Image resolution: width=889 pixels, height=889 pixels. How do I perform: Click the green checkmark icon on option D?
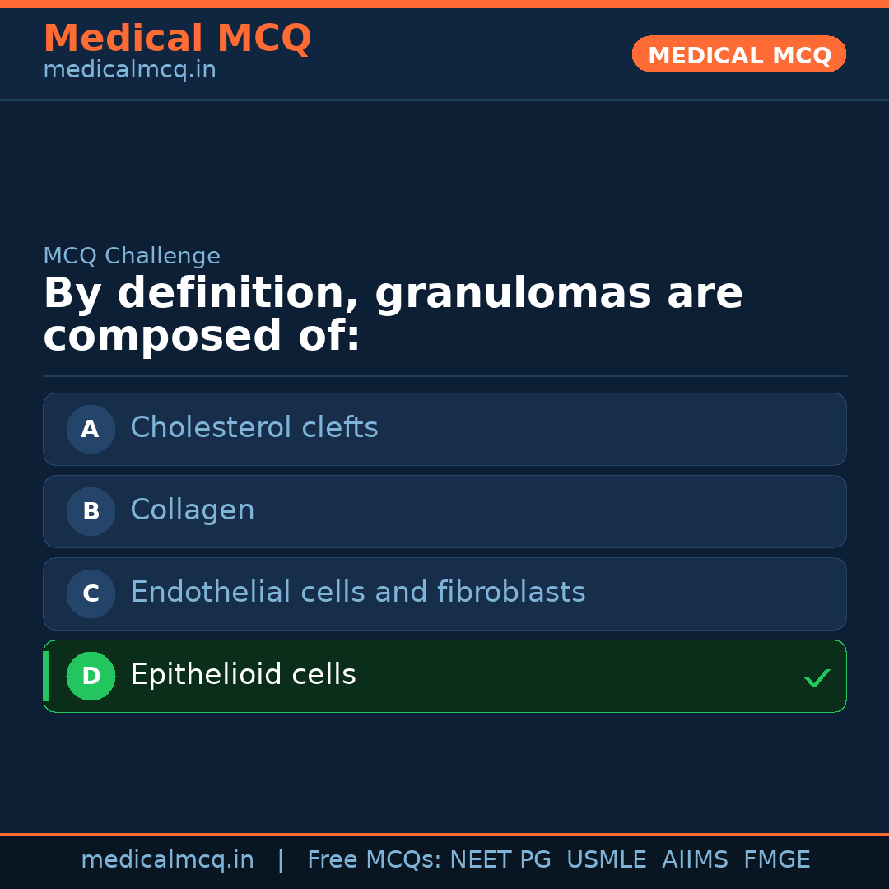[x=817, y=677]
